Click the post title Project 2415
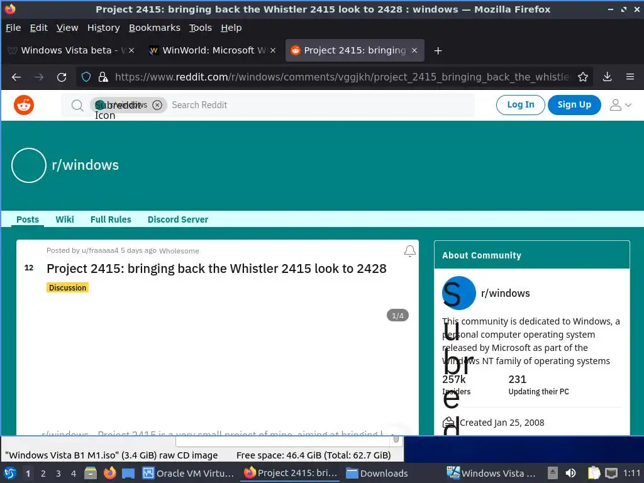 coord(216,269)
